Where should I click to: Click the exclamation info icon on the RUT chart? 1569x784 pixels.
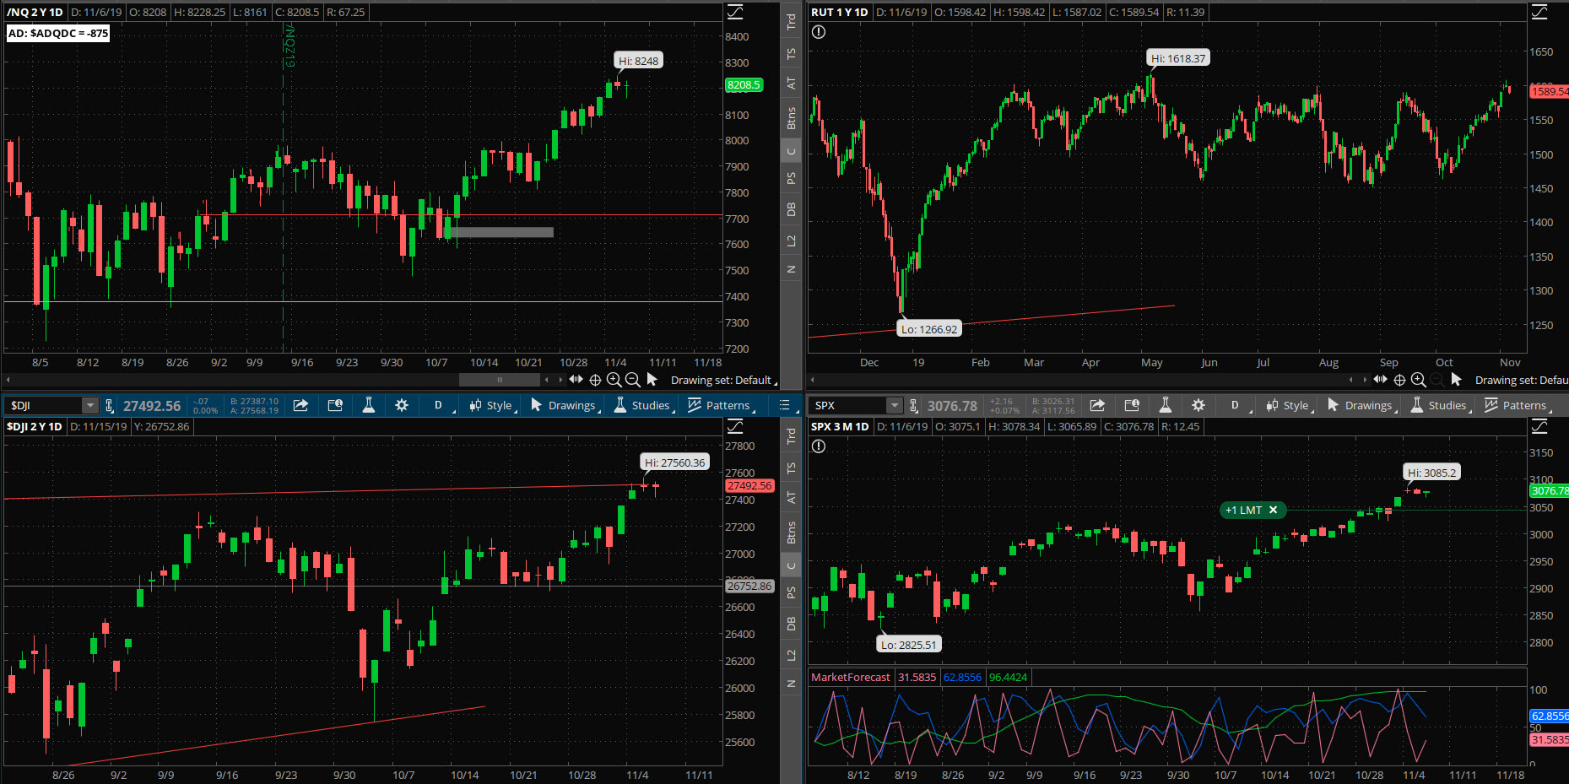(x=819, y=32)
